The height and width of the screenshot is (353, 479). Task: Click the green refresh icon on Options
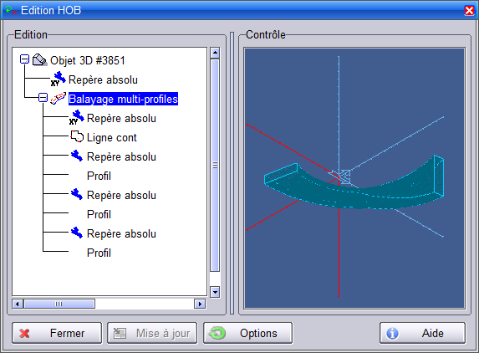(217, 333)
